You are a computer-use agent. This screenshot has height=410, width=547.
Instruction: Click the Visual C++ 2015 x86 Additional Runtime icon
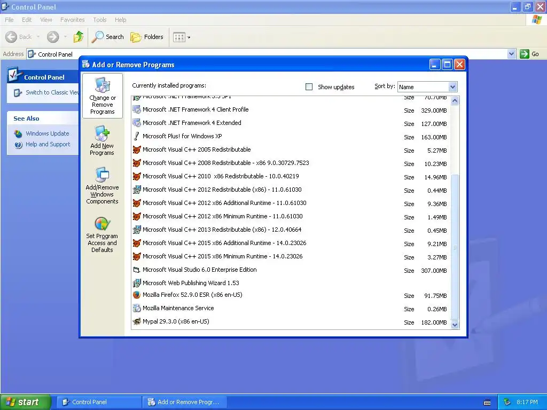[137, 243]
